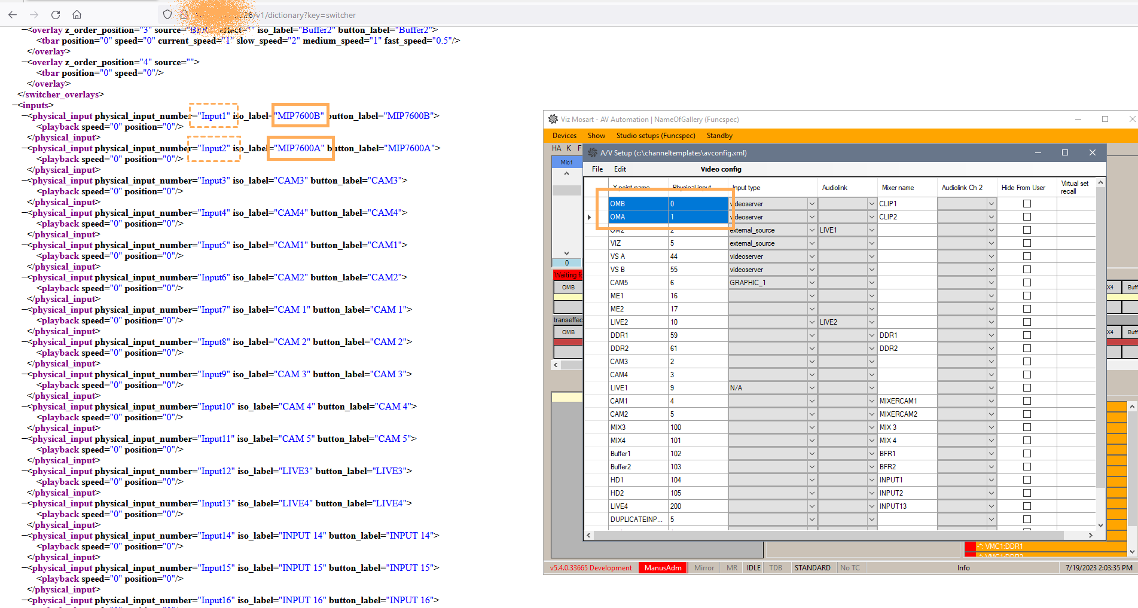Open Input type dropdown for OMB row
This screenshot has height=608, width=1138.
tap(811, 204)
